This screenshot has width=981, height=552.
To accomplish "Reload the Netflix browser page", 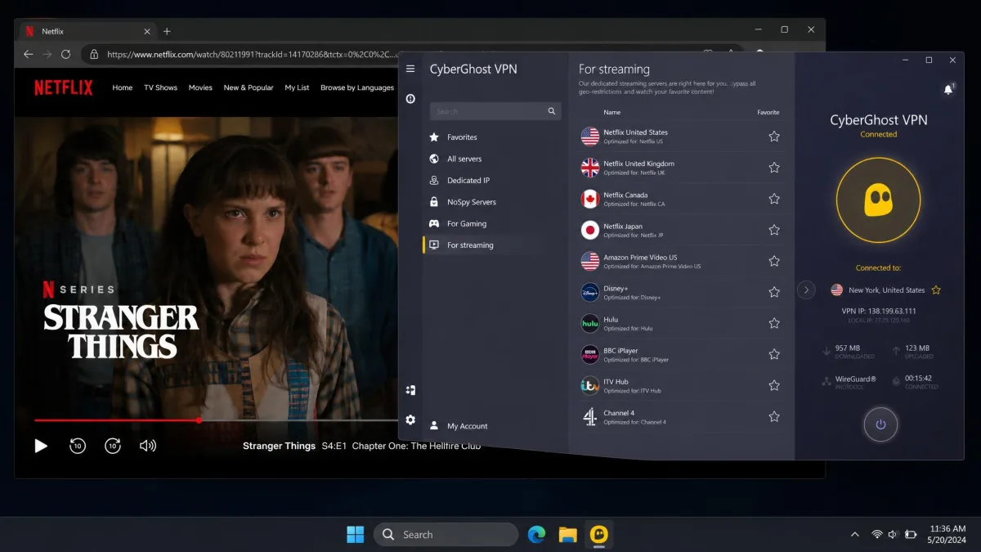I will point(66,54).
